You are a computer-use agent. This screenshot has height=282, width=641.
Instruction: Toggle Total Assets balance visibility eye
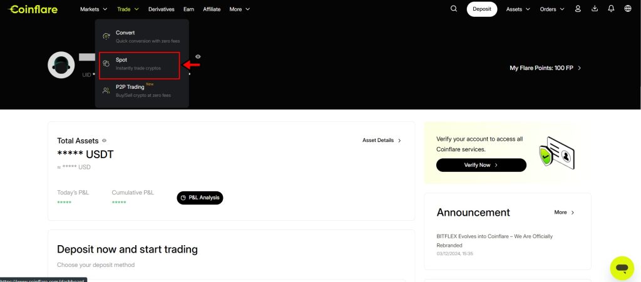105,141
